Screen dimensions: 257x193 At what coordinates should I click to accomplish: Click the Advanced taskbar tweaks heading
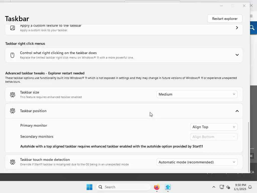pyautogui.click(x=45, y=73)
